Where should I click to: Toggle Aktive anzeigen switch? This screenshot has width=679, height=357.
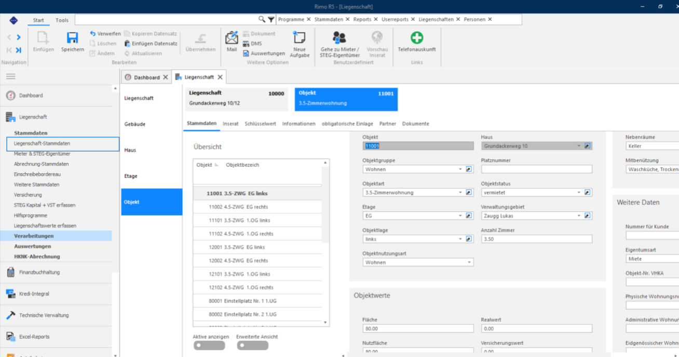[x=209, y=346]
